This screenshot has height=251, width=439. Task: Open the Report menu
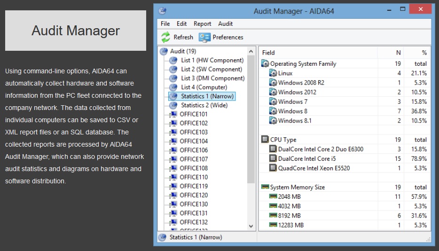[202, 24]
